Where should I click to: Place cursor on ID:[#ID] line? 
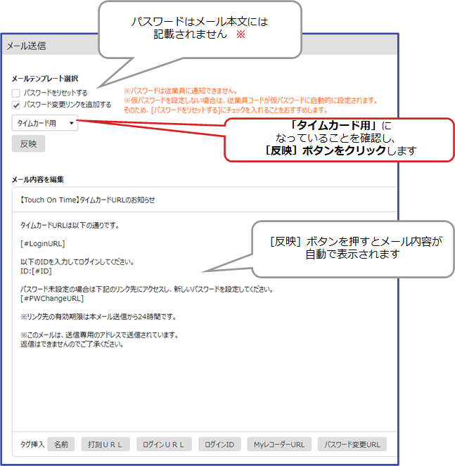click(x=37, y=271)
